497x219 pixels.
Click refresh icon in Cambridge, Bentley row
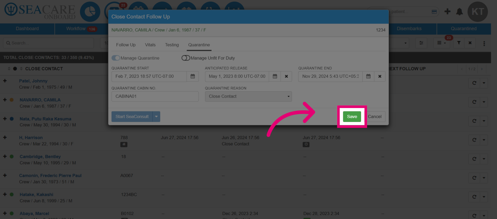tap(474, 159)
